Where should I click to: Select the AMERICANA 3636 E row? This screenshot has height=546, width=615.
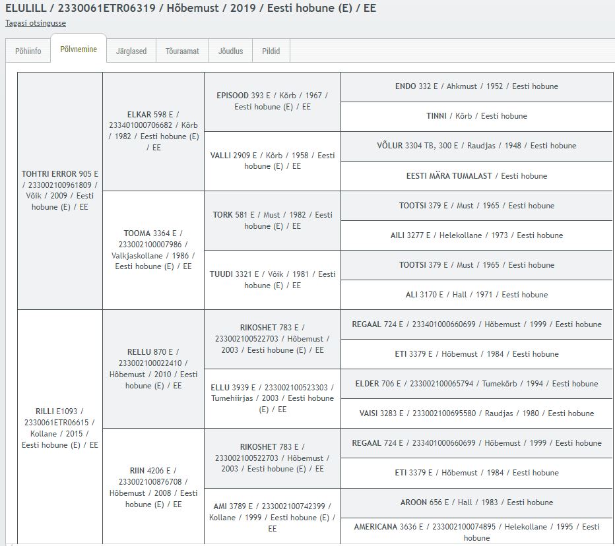click(476, 532)
